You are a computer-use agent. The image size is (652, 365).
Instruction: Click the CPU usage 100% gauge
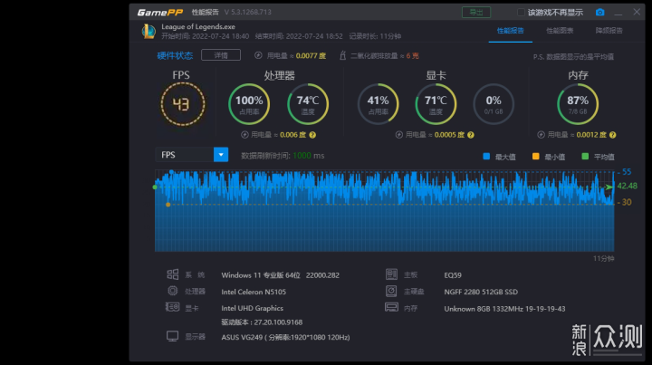249,104
